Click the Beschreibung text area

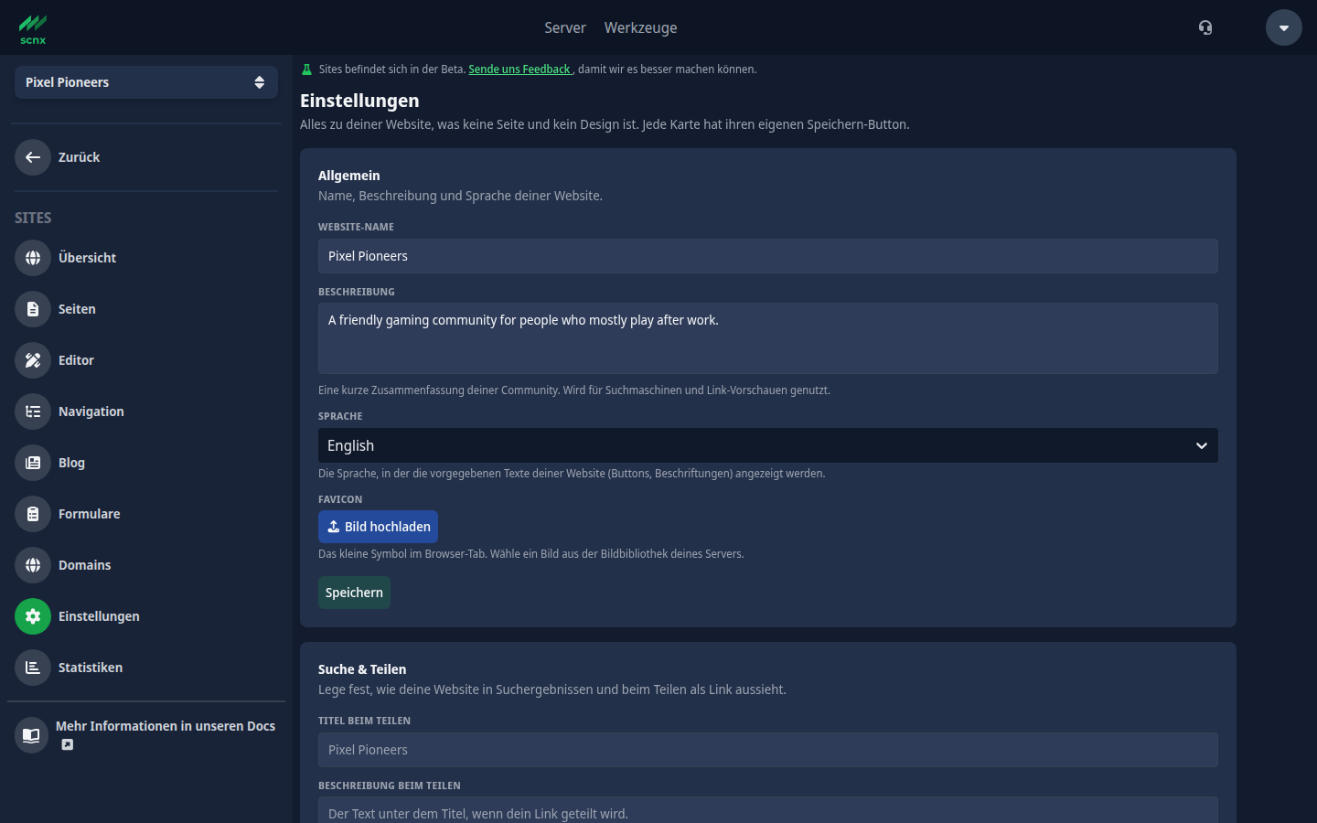pos(768,338)
